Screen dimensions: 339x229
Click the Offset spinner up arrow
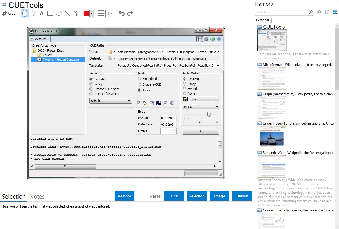click(x=174, y=130)
